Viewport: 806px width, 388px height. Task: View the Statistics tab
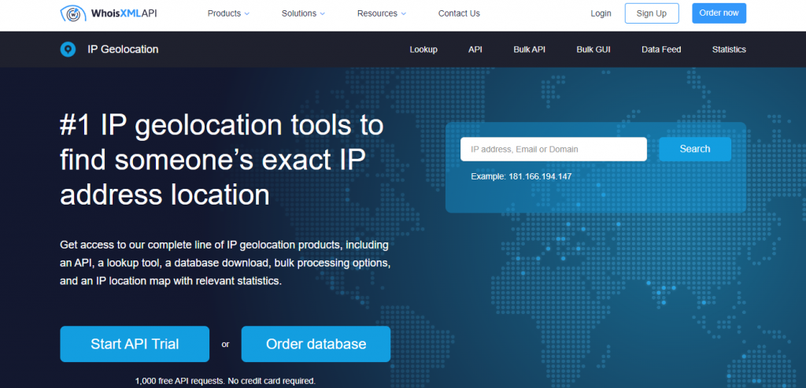tap(729, 50)
